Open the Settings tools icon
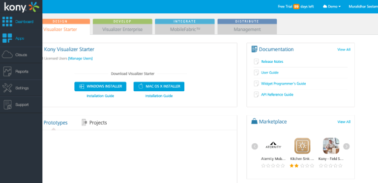Image resolution: width=378 pixels, height=183 pixels. (x=7, y=88)
